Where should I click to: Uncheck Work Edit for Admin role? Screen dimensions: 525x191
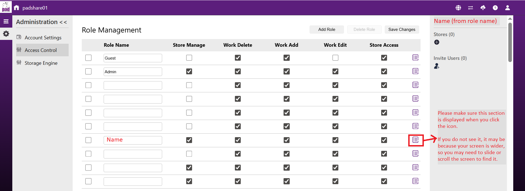(335, 71)
